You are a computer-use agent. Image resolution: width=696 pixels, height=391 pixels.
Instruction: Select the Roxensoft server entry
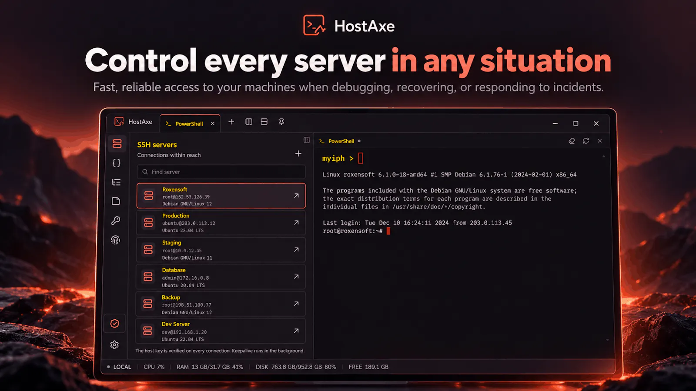point(221,196)
